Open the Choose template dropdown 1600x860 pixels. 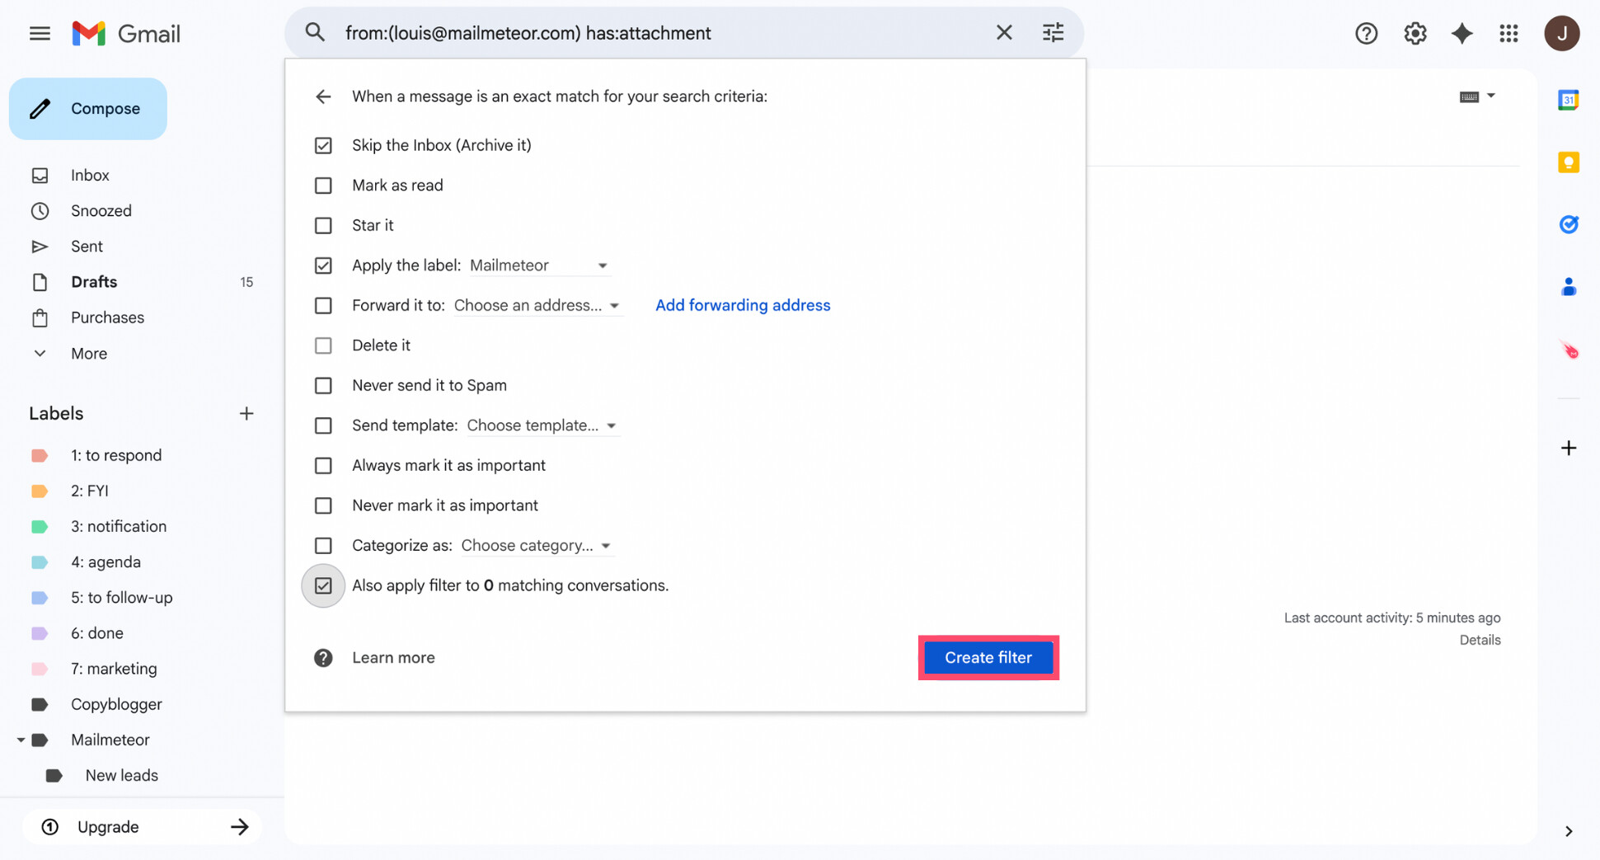pyautogui.click(x=610, y=425)
